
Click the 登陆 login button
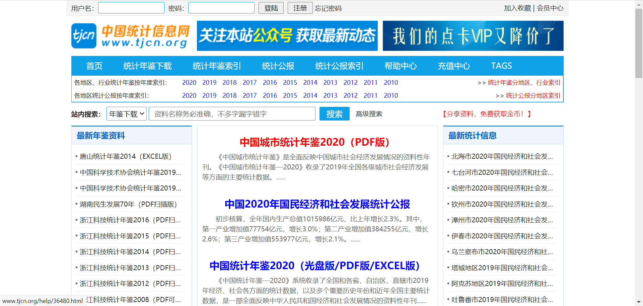271,8
